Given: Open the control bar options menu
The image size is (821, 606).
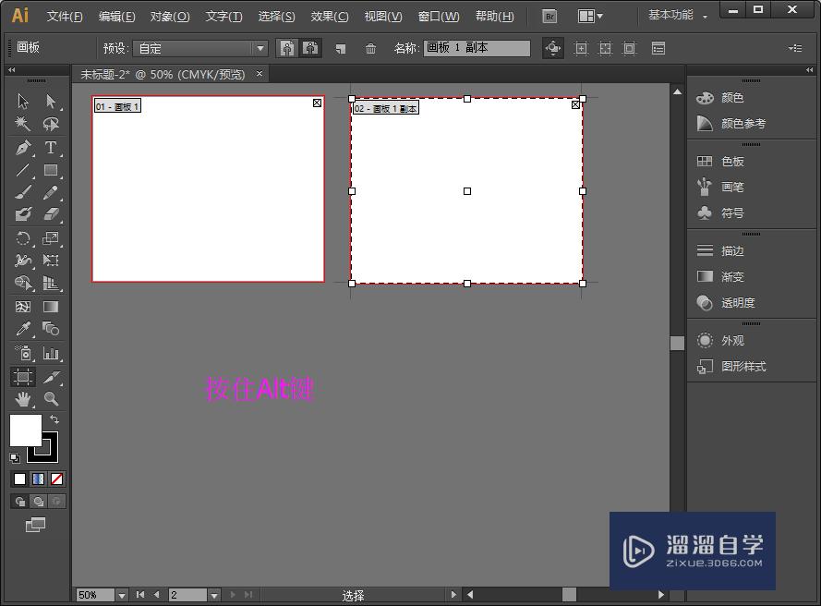Looking at the screenshot, I should coord(795,48).
